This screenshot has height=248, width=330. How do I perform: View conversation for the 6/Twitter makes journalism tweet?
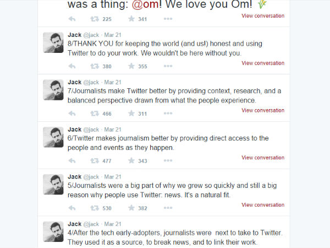[263, 158]
